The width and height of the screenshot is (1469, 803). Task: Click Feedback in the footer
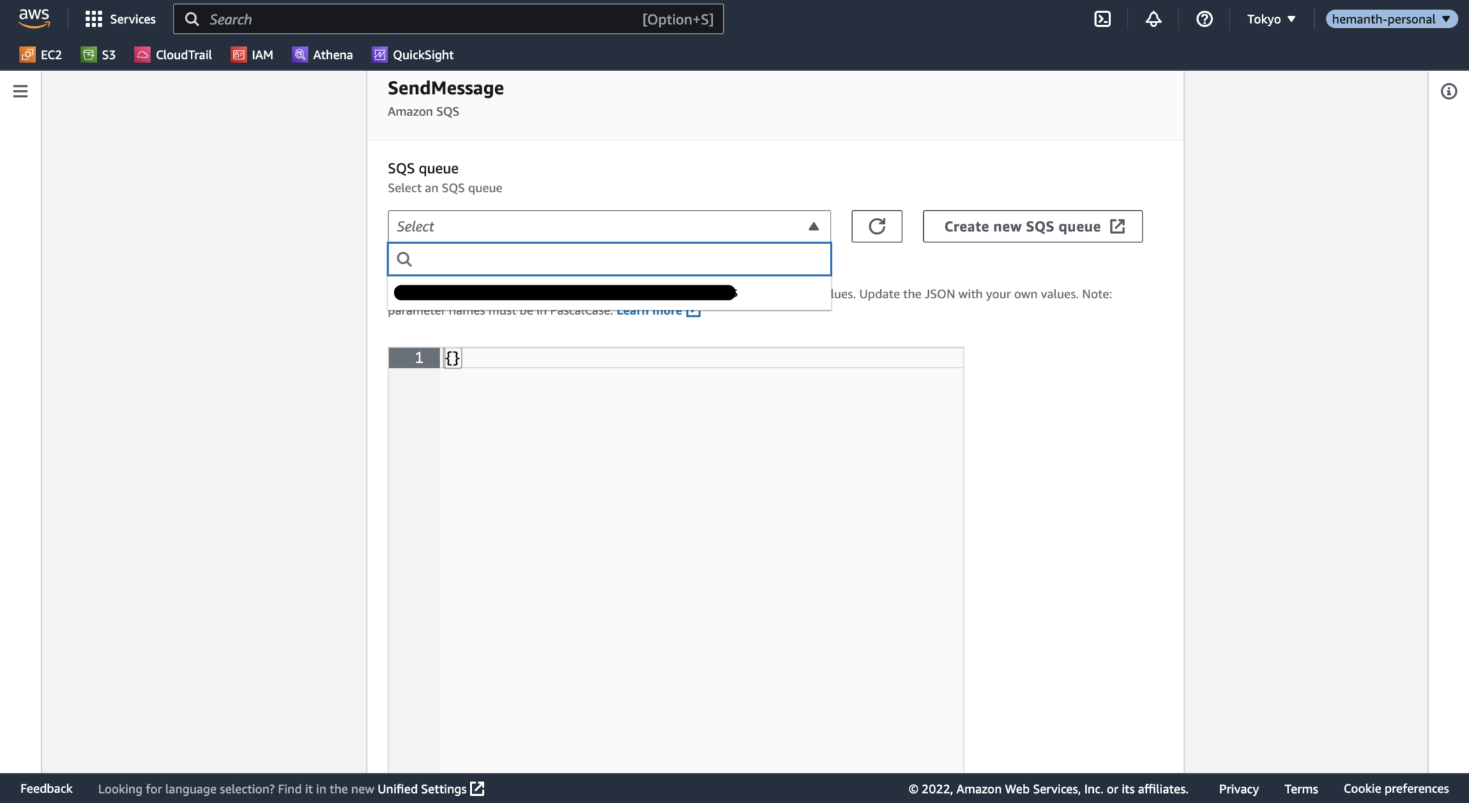46,788
